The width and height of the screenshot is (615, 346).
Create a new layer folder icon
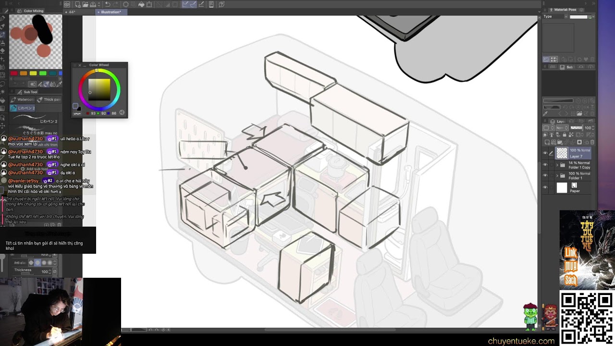click(561, 143)
